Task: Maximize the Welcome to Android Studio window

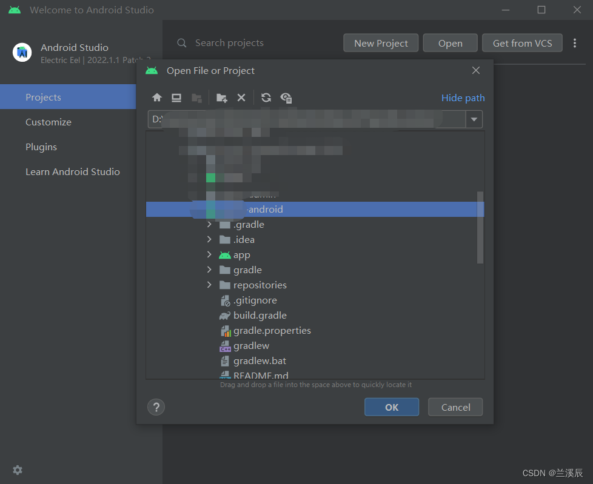Action: point(541,10)
